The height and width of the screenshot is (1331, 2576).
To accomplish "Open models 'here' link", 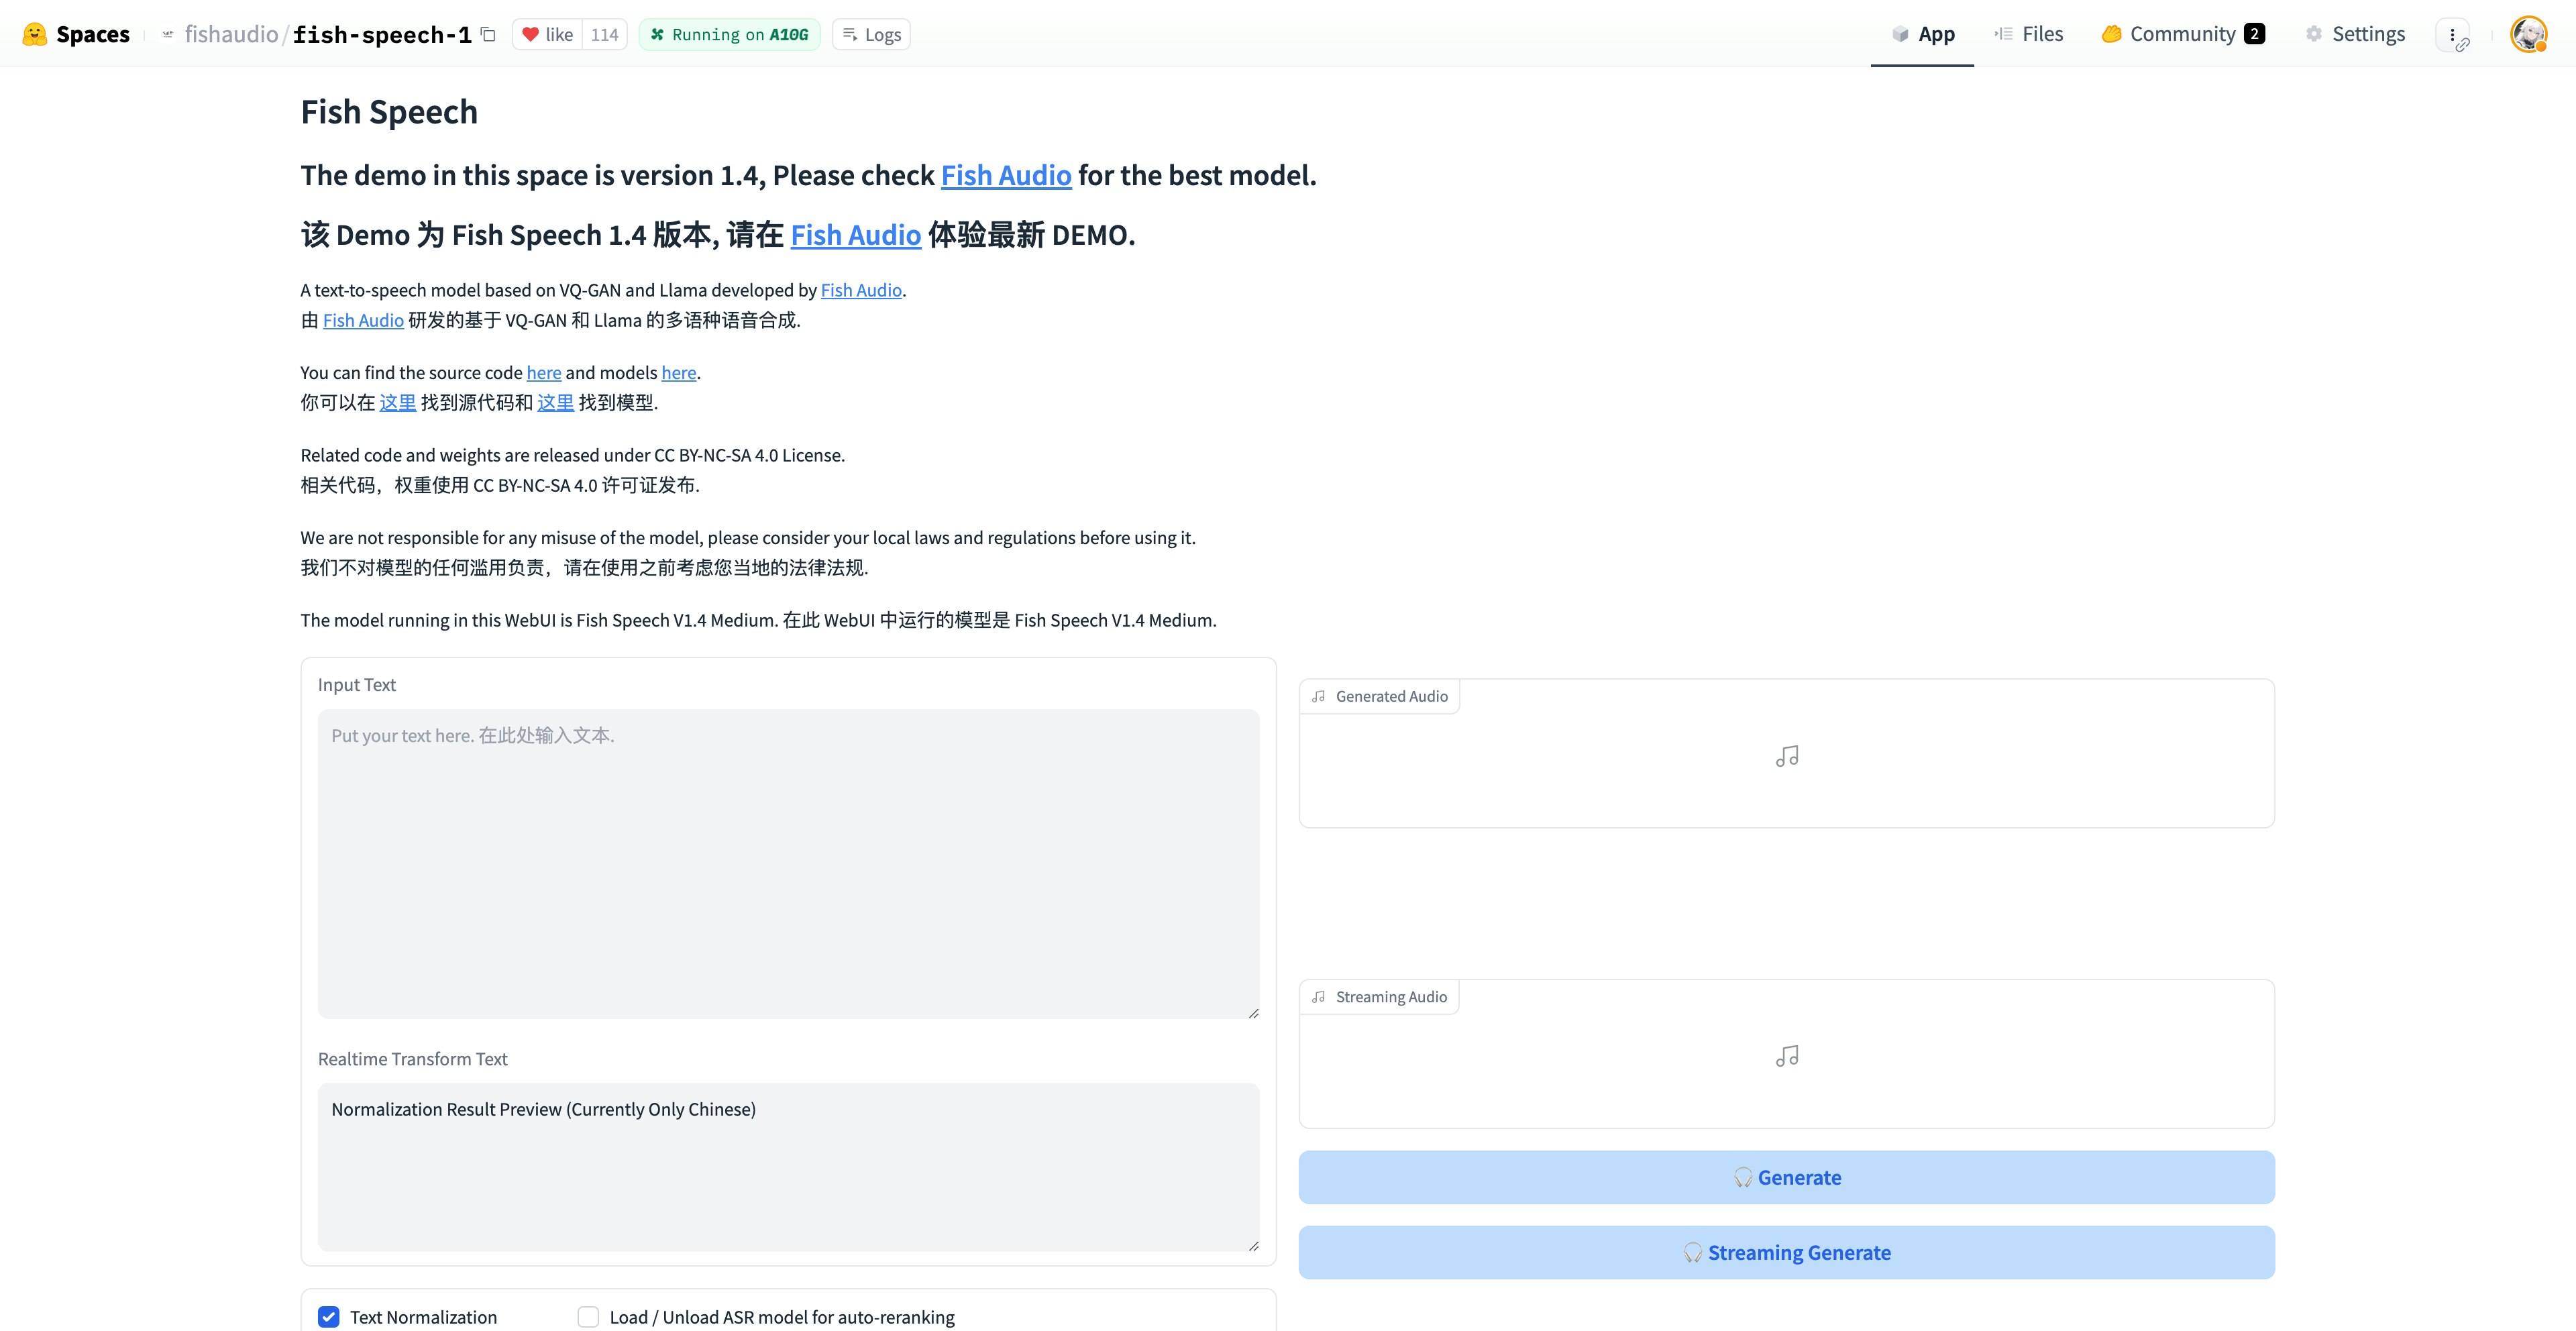I will (x=679, y=373).
